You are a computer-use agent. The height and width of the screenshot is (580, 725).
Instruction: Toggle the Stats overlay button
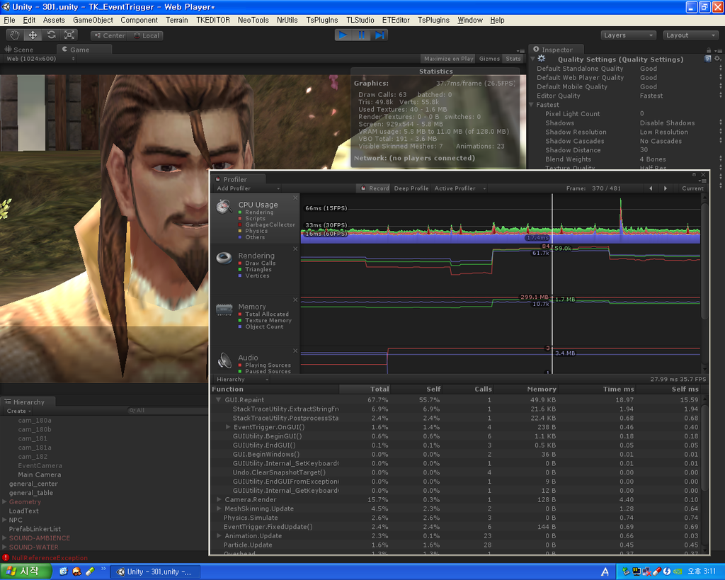(513, 59)
